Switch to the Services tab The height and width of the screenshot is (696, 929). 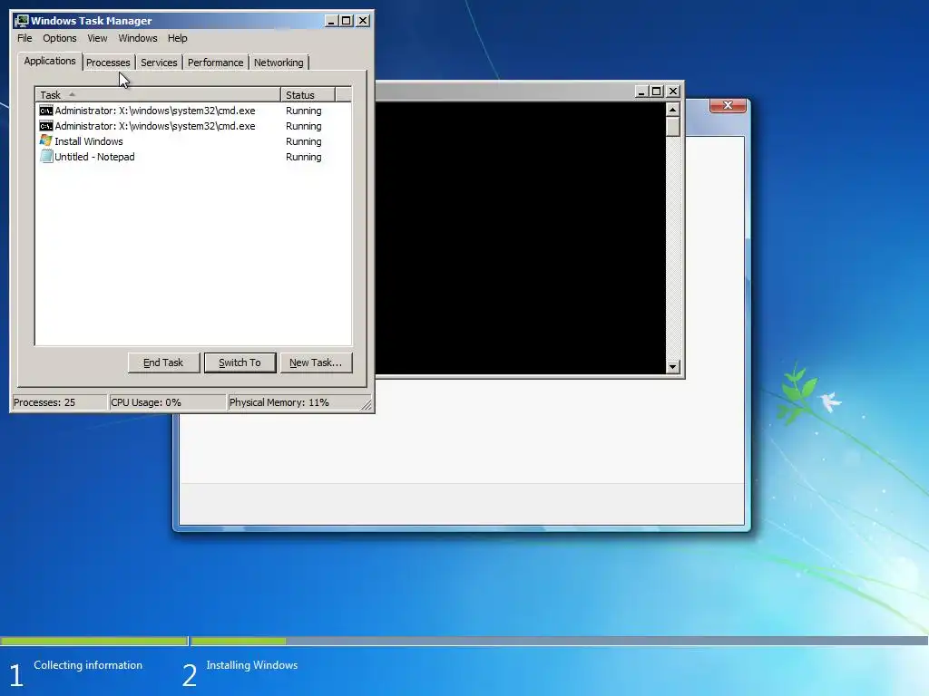[159, 63]
